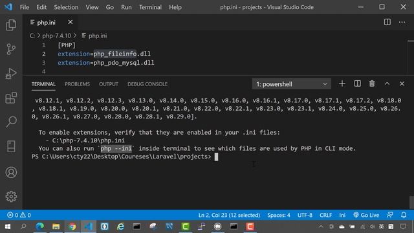Close the terminal panel

click(x=402, y=83)
